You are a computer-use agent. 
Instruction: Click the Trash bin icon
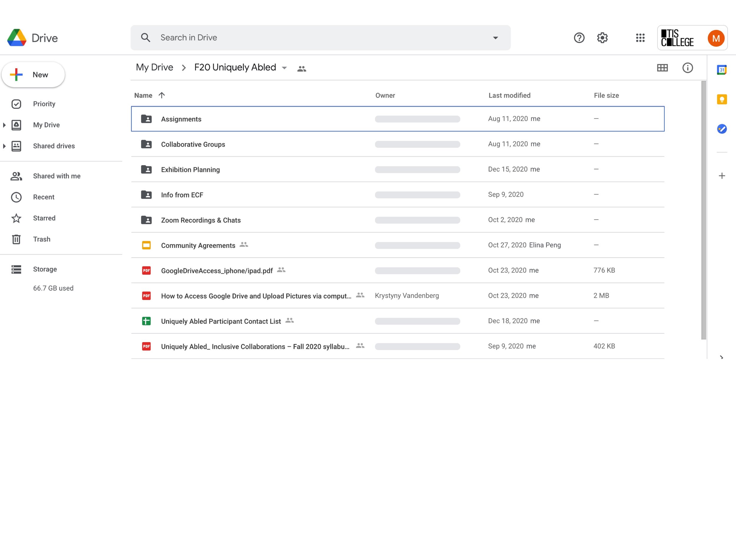(x=16, y=239)
